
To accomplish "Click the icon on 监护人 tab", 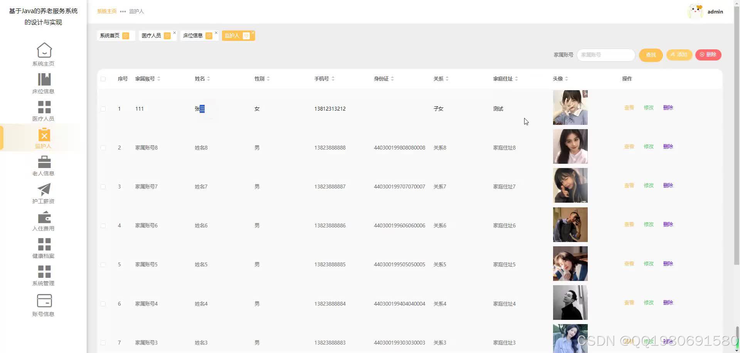I will click(x=246, y=36).
